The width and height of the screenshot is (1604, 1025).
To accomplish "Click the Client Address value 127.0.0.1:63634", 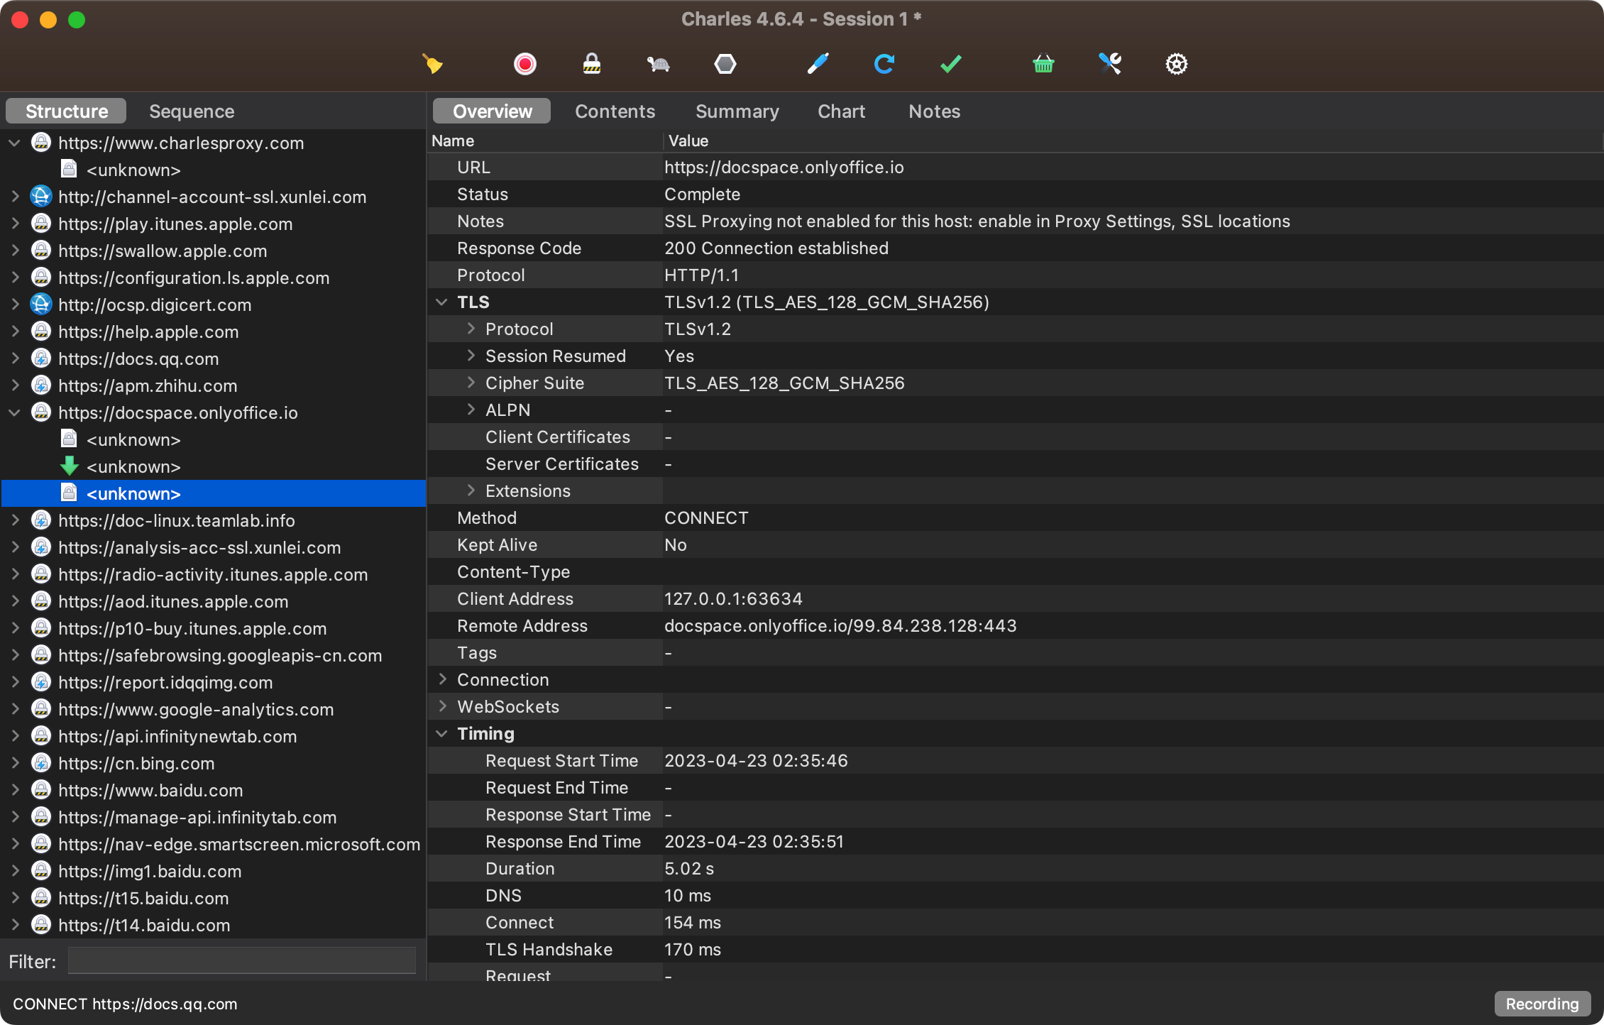I will tap(733, 598).
